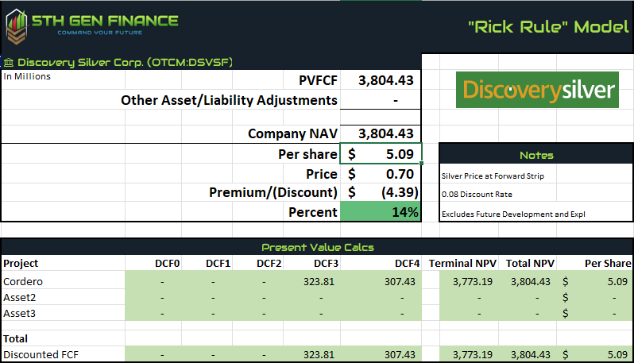Select Discounted FCF Terminal NPV 3,773.19
Screen dimensions: 634x363
point(472,354)
